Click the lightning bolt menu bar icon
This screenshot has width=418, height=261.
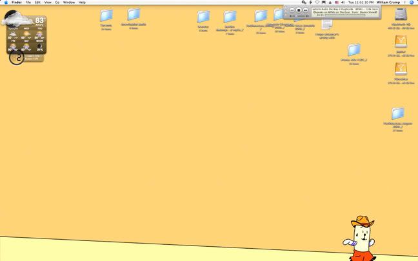pyautogui.click(x=310, y=3)
